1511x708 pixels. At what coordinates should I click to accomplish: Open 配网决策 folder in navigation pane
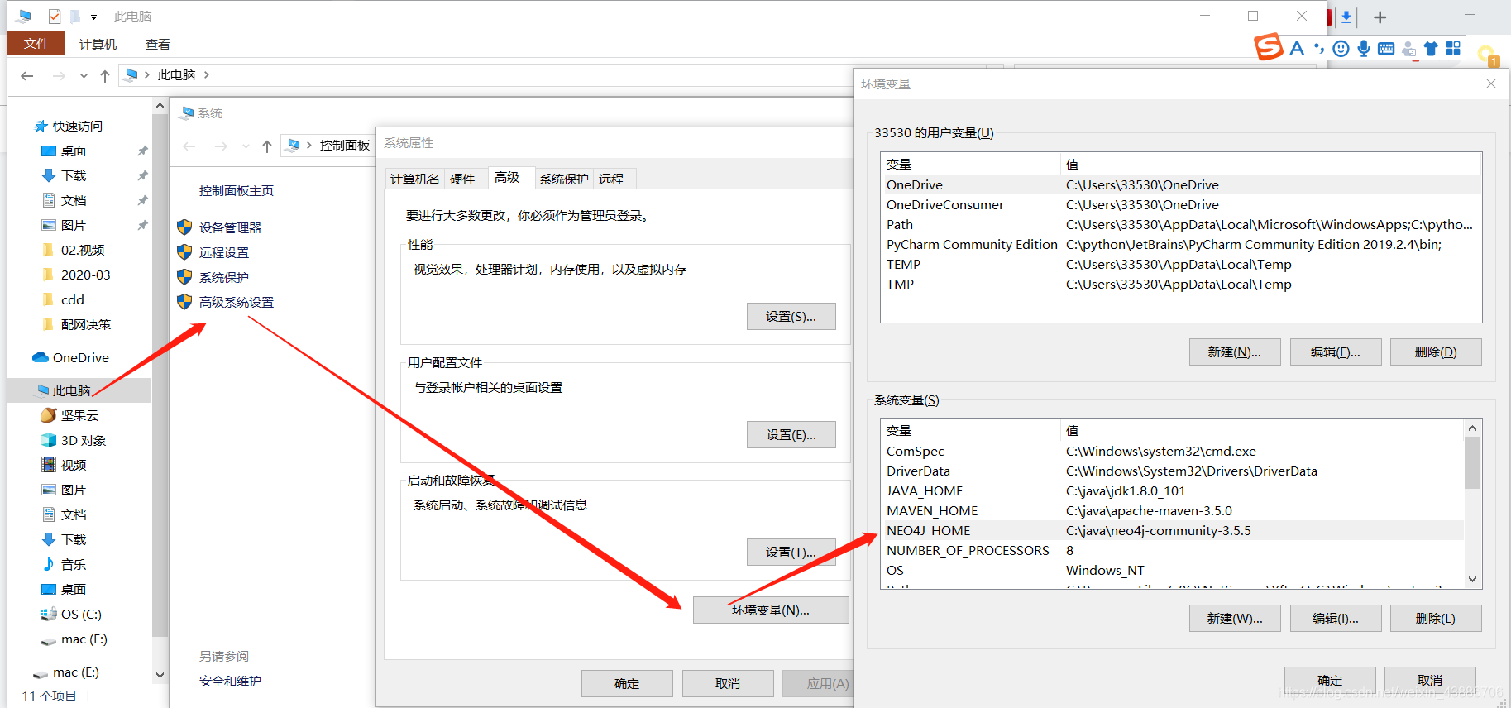click(x=85, y=324)
